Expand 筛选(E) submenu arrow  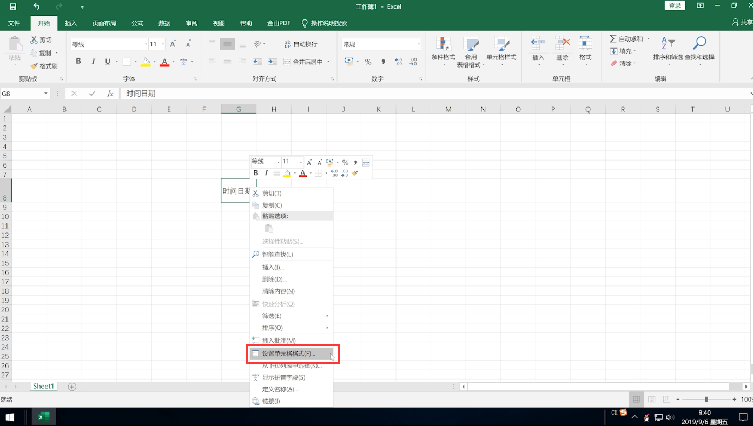point(327,316)
